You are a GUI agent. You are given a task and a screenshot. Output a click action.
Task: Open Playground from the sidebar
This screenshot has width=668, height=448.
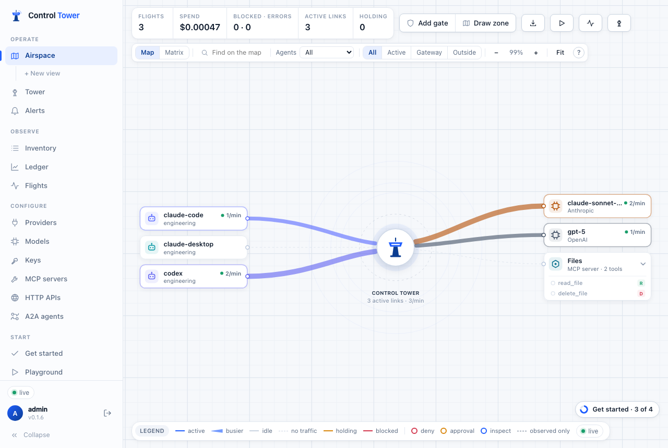(61, 372)
